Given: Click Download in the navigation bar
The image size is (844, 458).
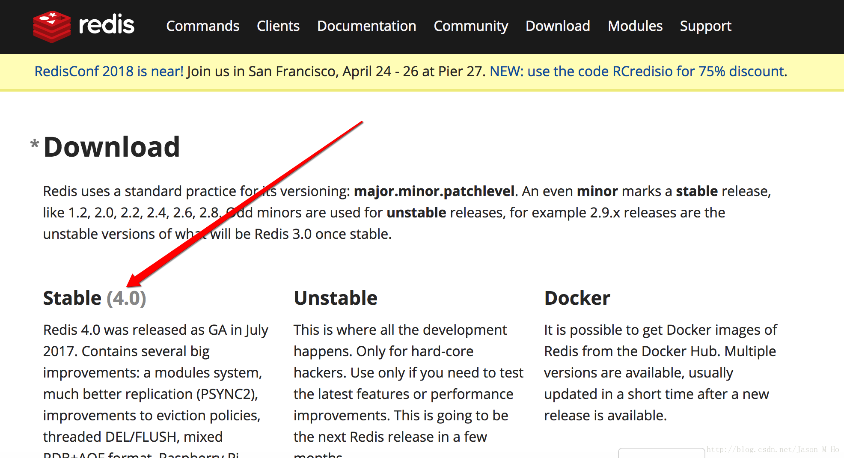Looking at the screenshot, I should 558,26.
